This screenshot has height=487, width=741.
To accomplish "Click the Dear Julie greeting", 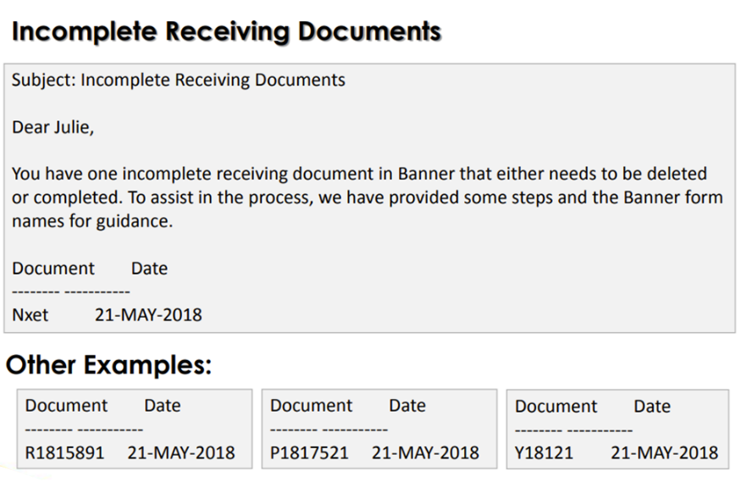I will coord(53,127).
